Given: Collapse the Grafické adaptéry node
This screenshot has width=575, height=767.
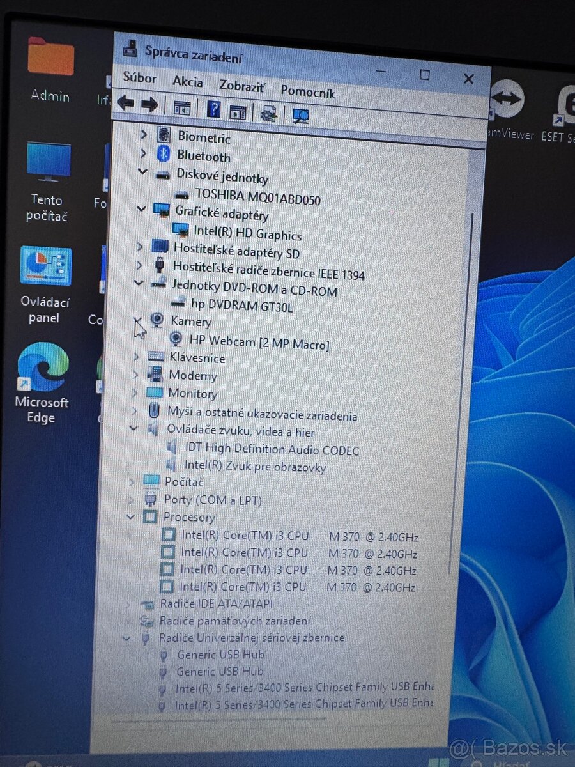Looking at the screenshot, I should [x=141, y=208].
